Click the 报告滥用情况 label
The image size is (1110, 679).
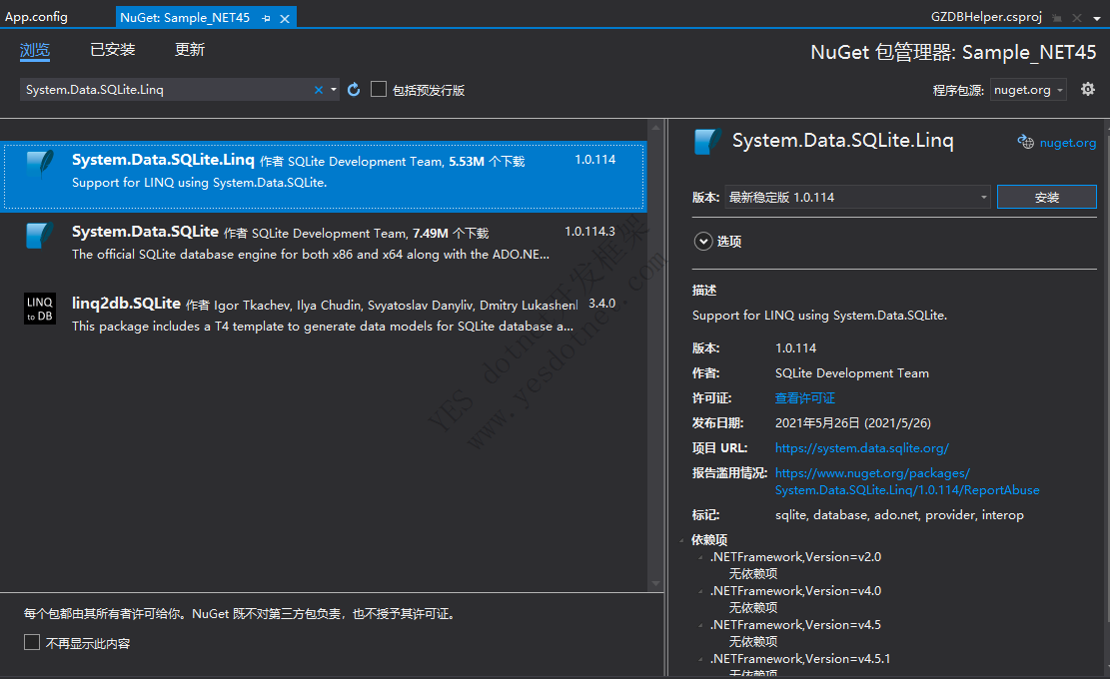point(730,472)
